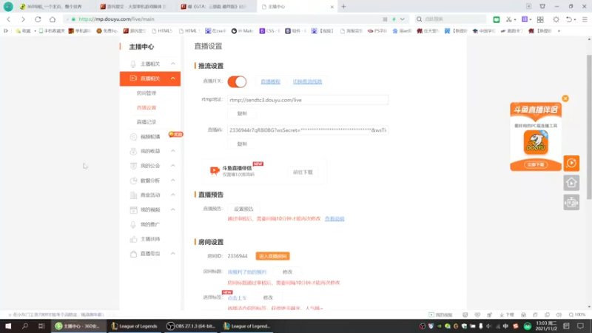Click the page vertical scrollbar
The image size is (592, 333).
pos(589,127)
